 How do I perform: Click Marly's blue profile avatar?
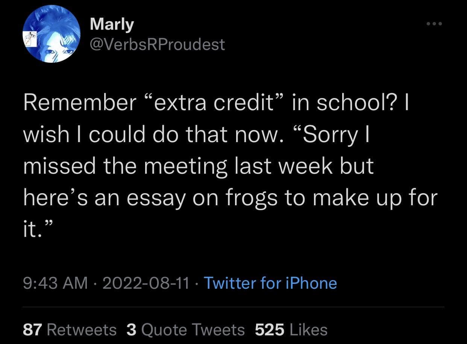[52, 34]
